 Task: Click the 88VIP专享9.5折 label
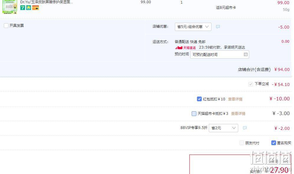pyautogui.click(x=194, y=128)
